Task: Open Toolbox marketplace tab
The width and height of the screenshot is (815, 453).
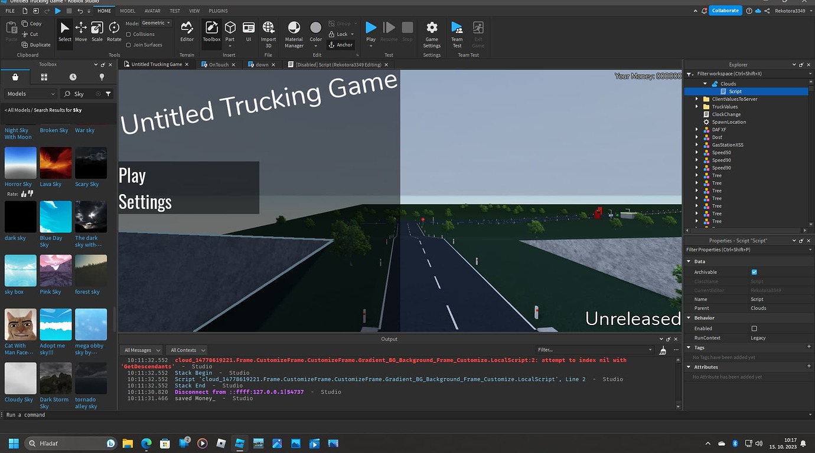Action: 15,77
